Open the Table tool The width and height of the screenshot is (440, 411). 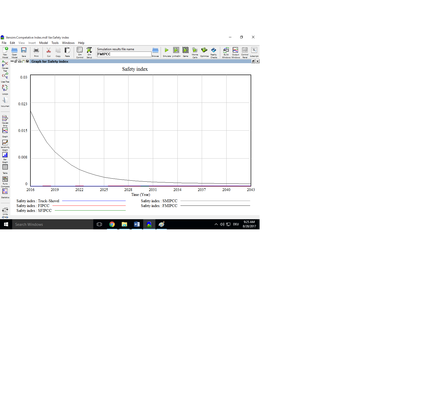pos(5,169)
